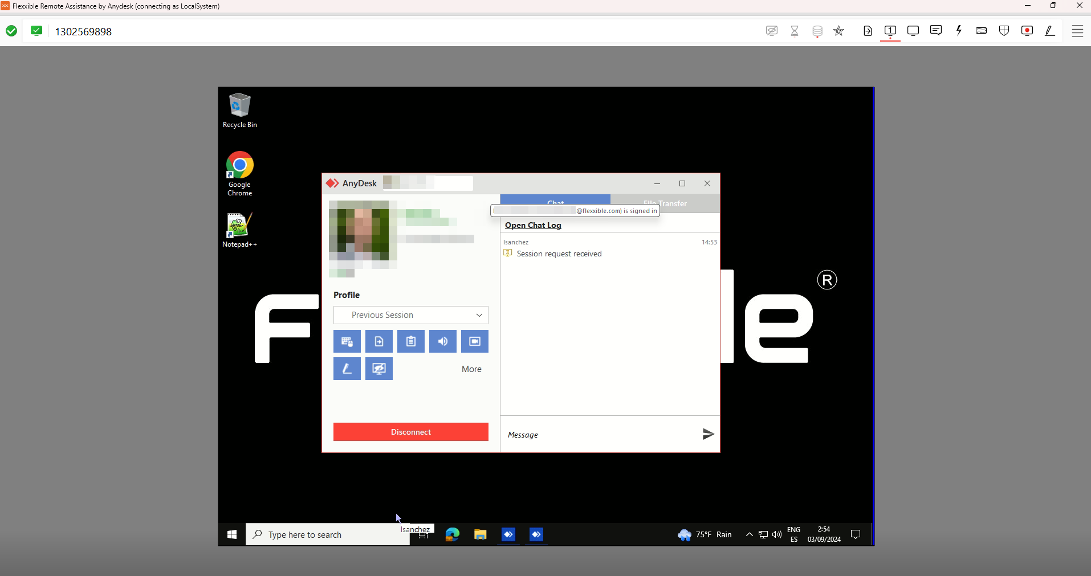Click the hourglass icon in top toolbar
The width and height of the screenshot is (1091, 576).
coord(795,31)
